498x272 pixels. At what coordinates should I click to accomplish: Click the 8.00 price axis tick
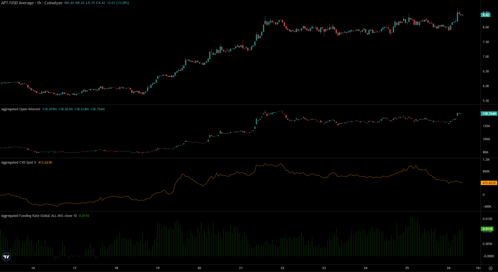click(x=486, y=27)
